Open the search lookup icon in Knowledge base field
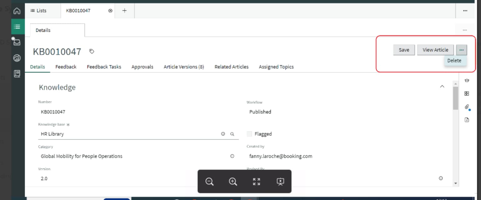Screen dimensions: 481x200 [232, 134]
